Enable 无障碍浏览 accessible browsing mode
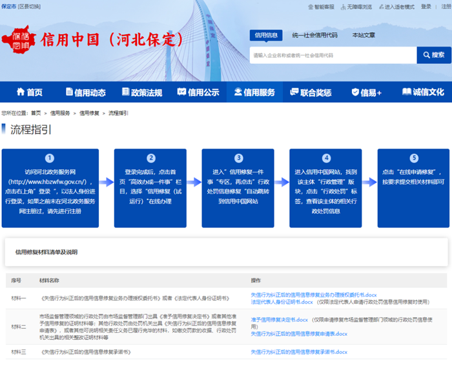452x374 pixels. click(356, 6)
